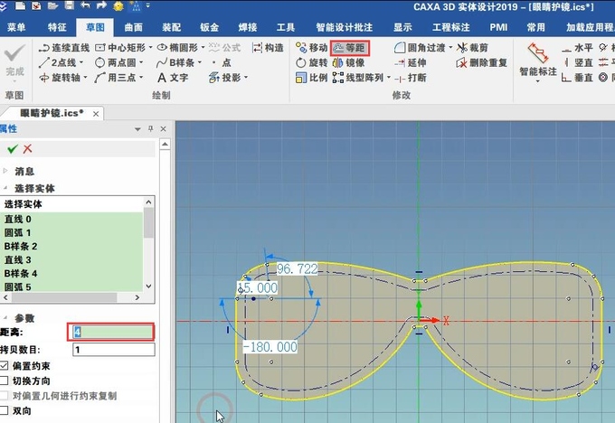Select B样条 2 in entity list

(x=71, y=246)
